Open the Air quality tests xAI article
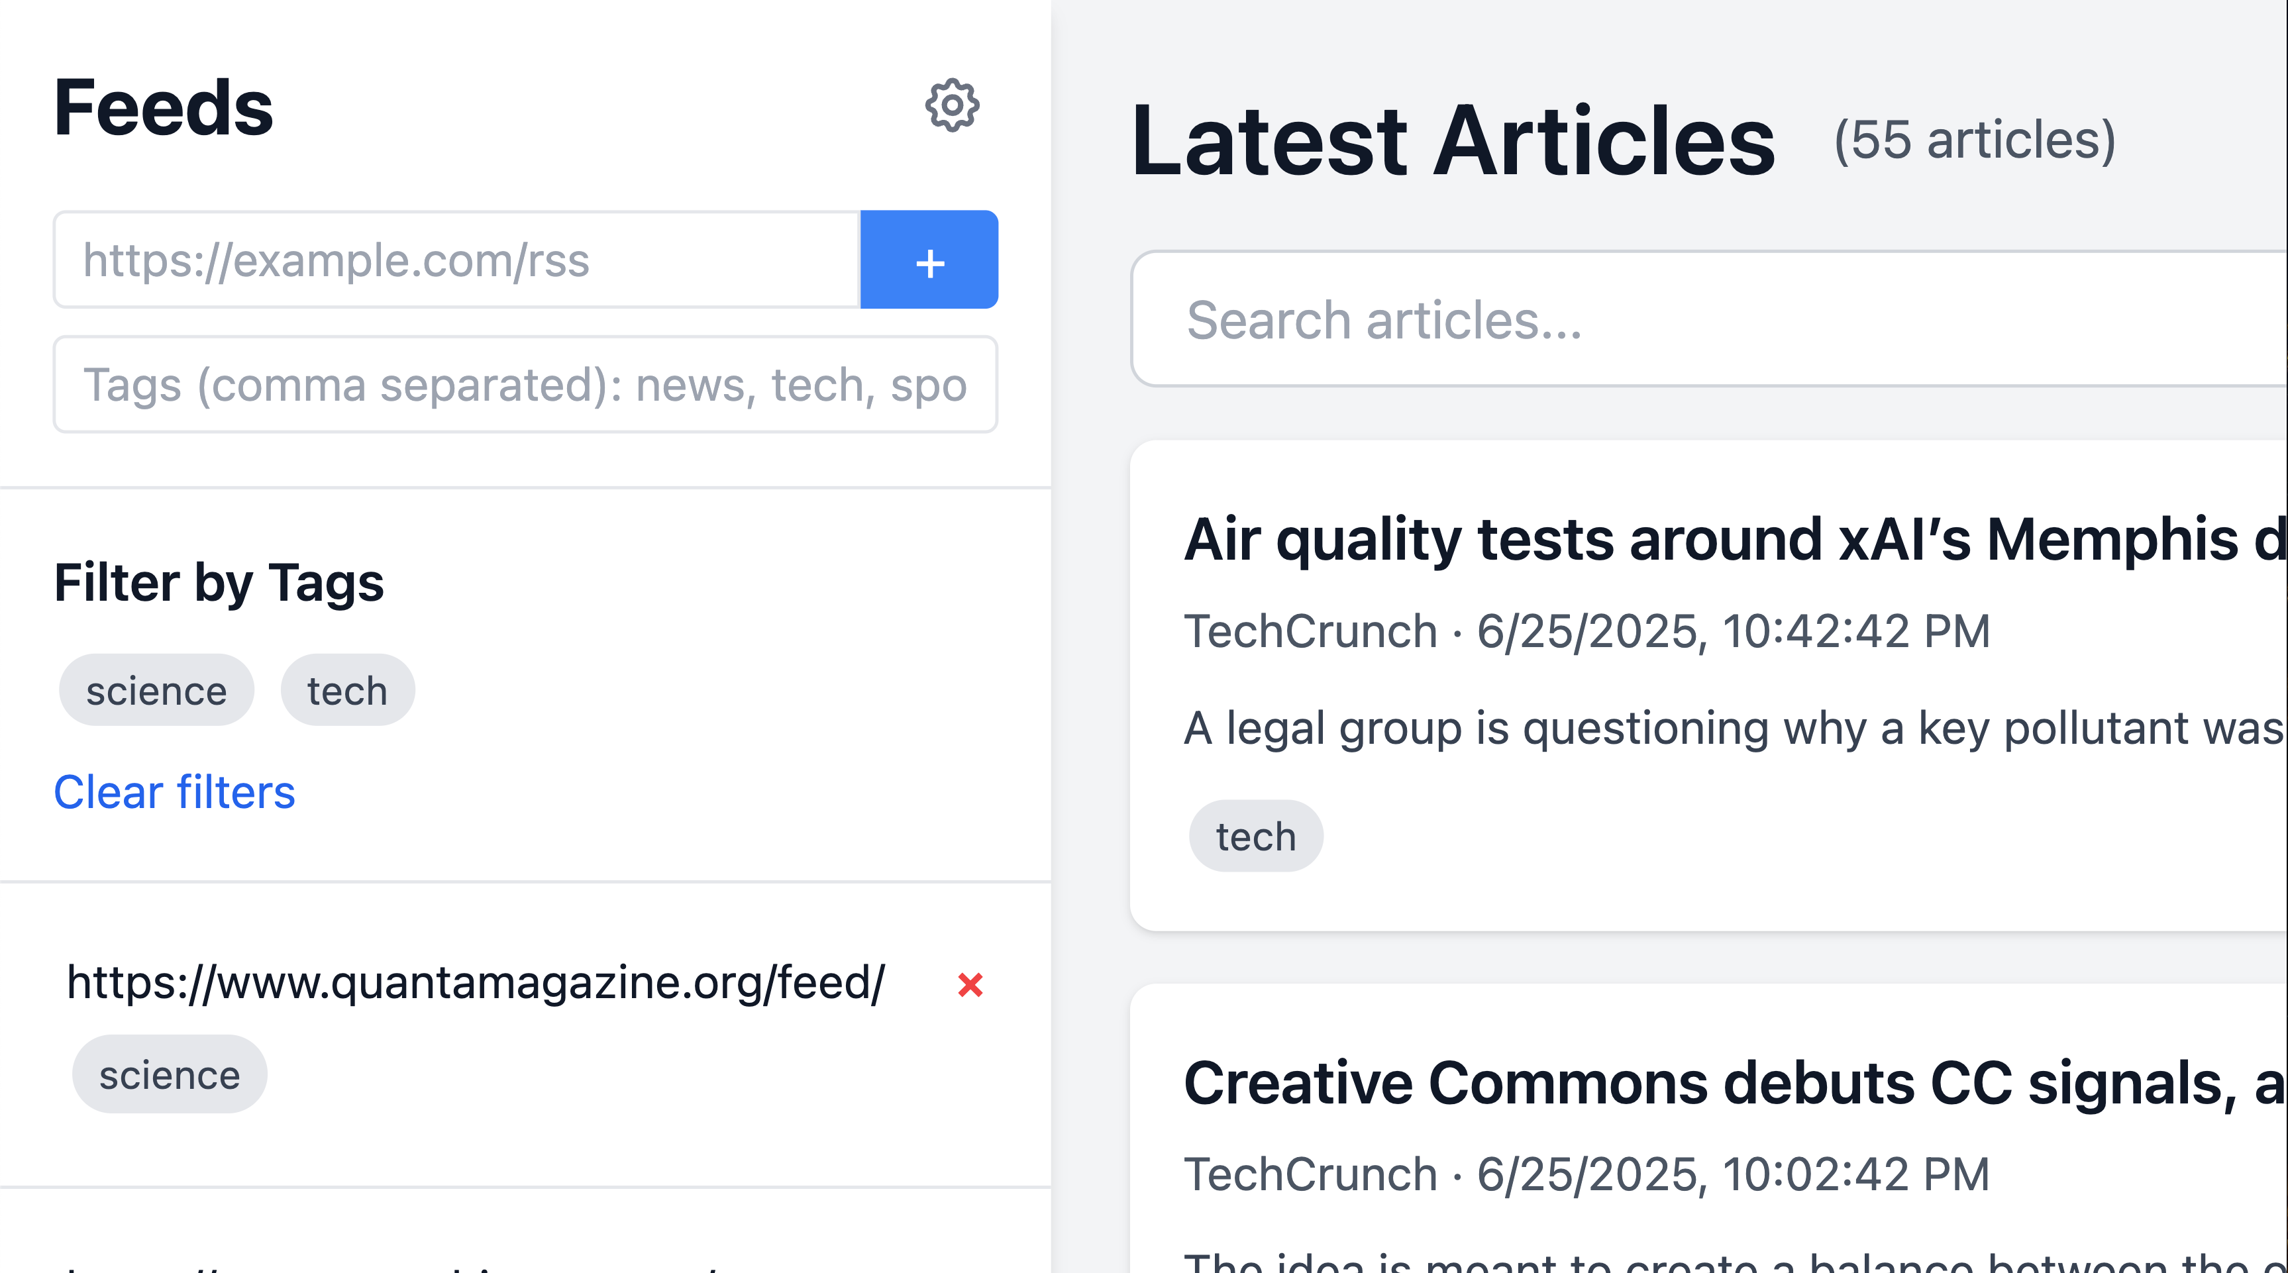Viewport: 2288px width, 1273px height. [1735, 539]
